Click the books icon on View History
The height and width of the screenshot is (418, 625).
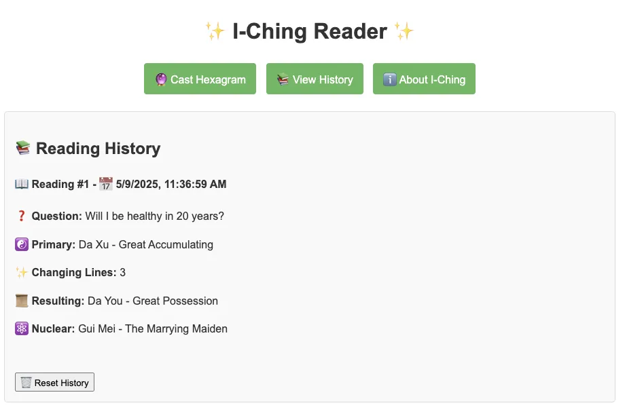click(283, 79)
